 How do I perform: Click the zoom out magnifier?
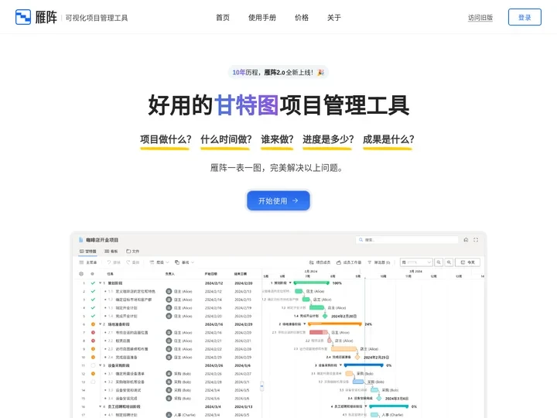point(439,262)
